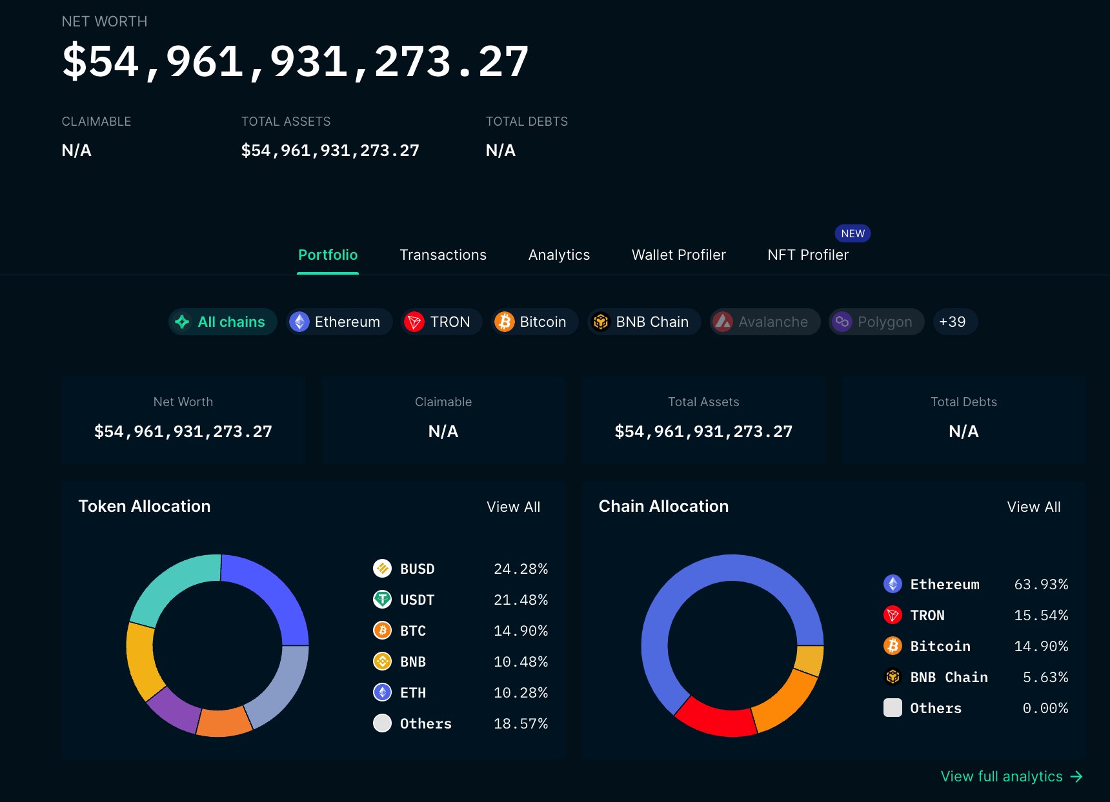
Task: Click View All in Token Allocation
Action: (513, 507)
